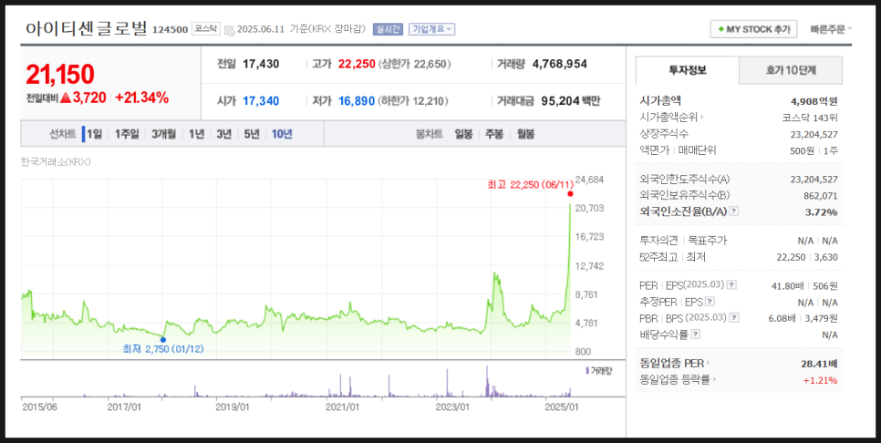This screenshot has width=881, height=443.
Task: Click the current price 21,150
Action: 60,74
